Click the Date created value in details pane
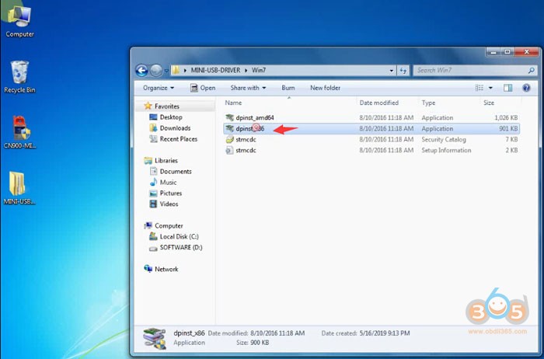The image size is (544, 359). point(385,333)
